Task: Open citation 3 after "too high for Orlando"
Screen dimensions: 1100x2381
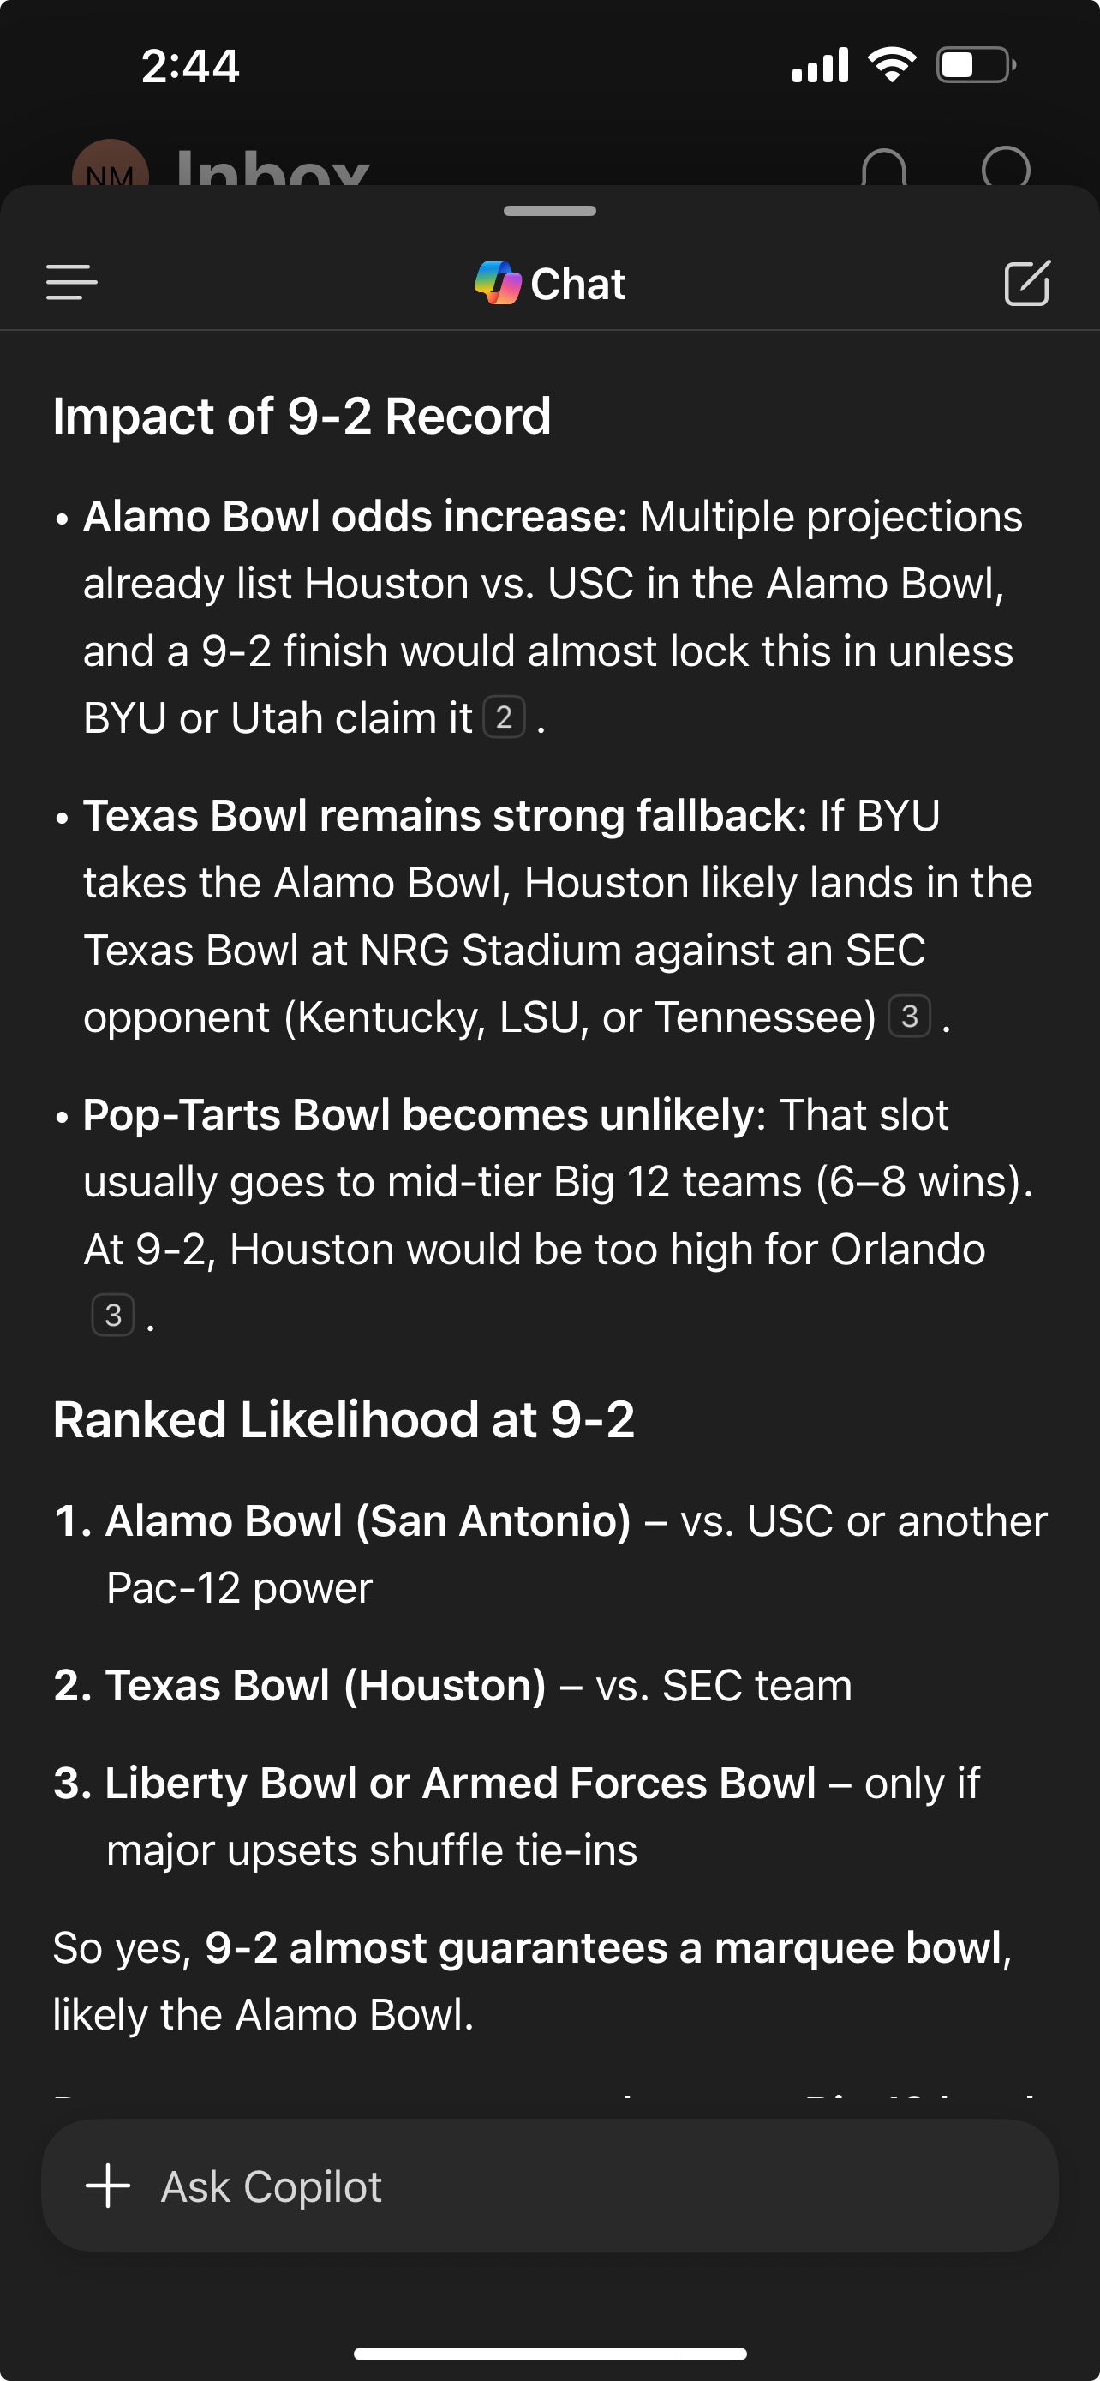Action: (x=113, y=1316)
